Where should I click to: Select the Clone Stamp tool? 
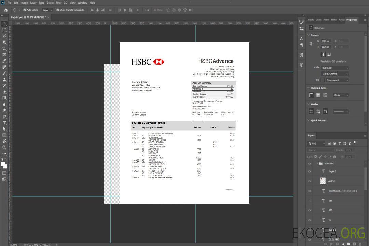(4, 79)
